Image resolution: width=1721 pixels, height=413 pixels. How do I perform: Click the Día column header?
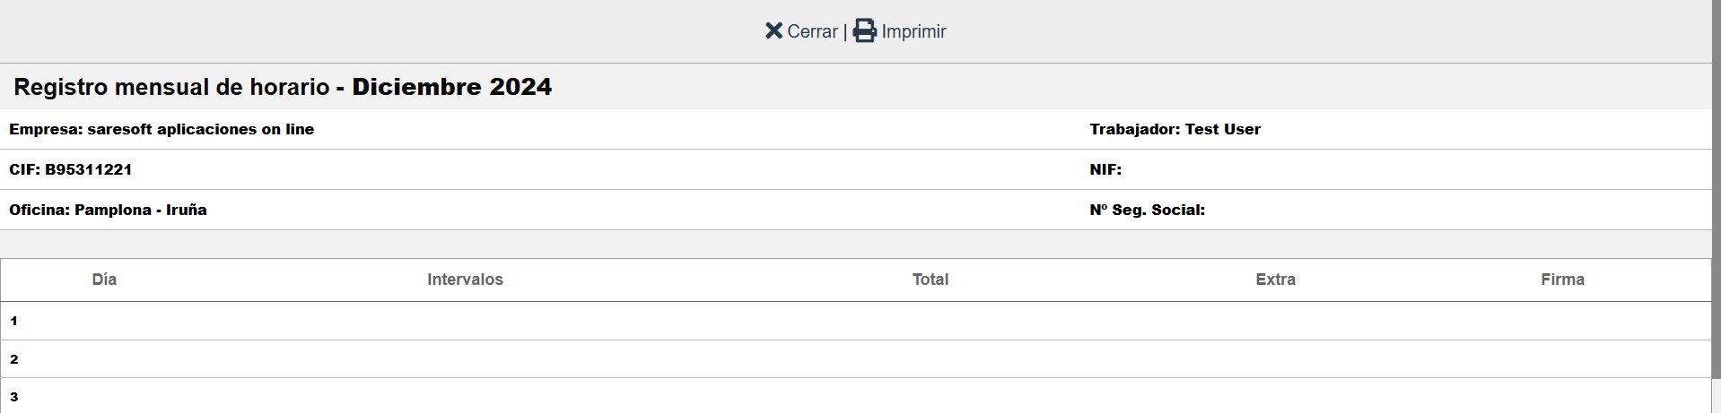coord(104,280)
